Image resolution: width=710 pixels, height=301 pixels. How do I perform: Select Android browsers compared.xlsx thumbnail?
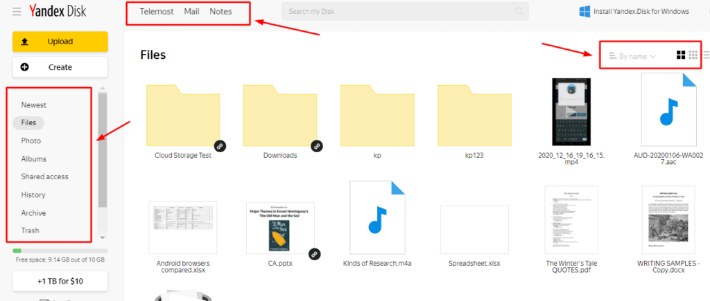point(183,228)
